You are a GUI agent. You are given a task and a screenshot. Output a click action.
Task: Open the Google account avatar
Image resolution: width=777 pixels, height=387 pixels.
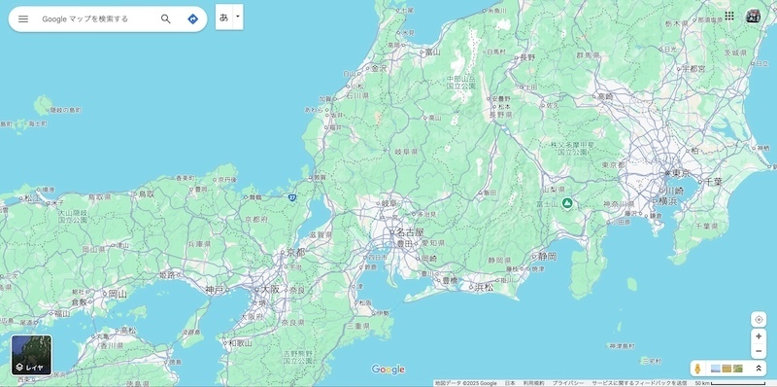[x=754, y=16]
